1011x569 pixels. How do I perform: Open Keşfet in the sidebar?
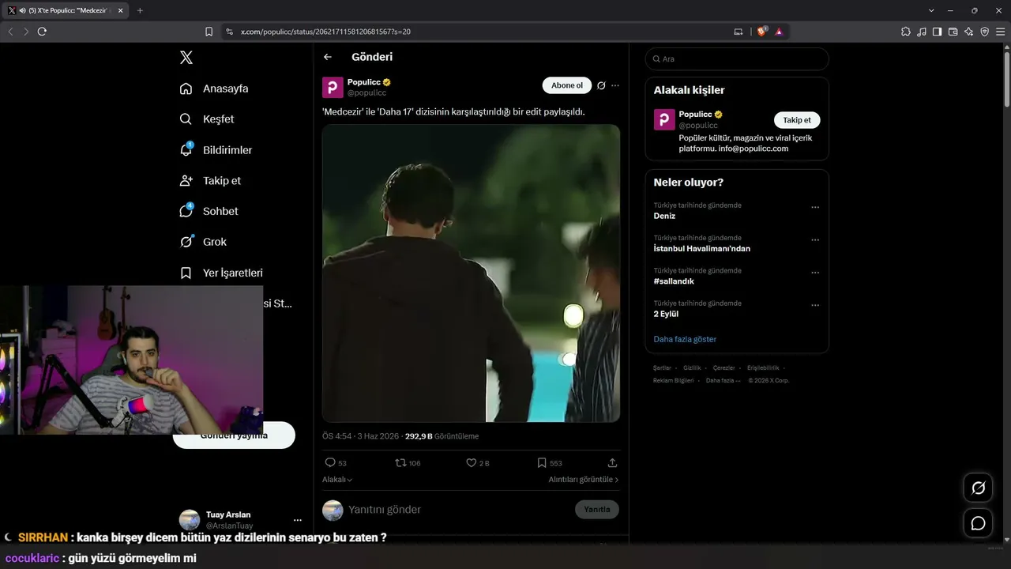click(x=207, y=119)
